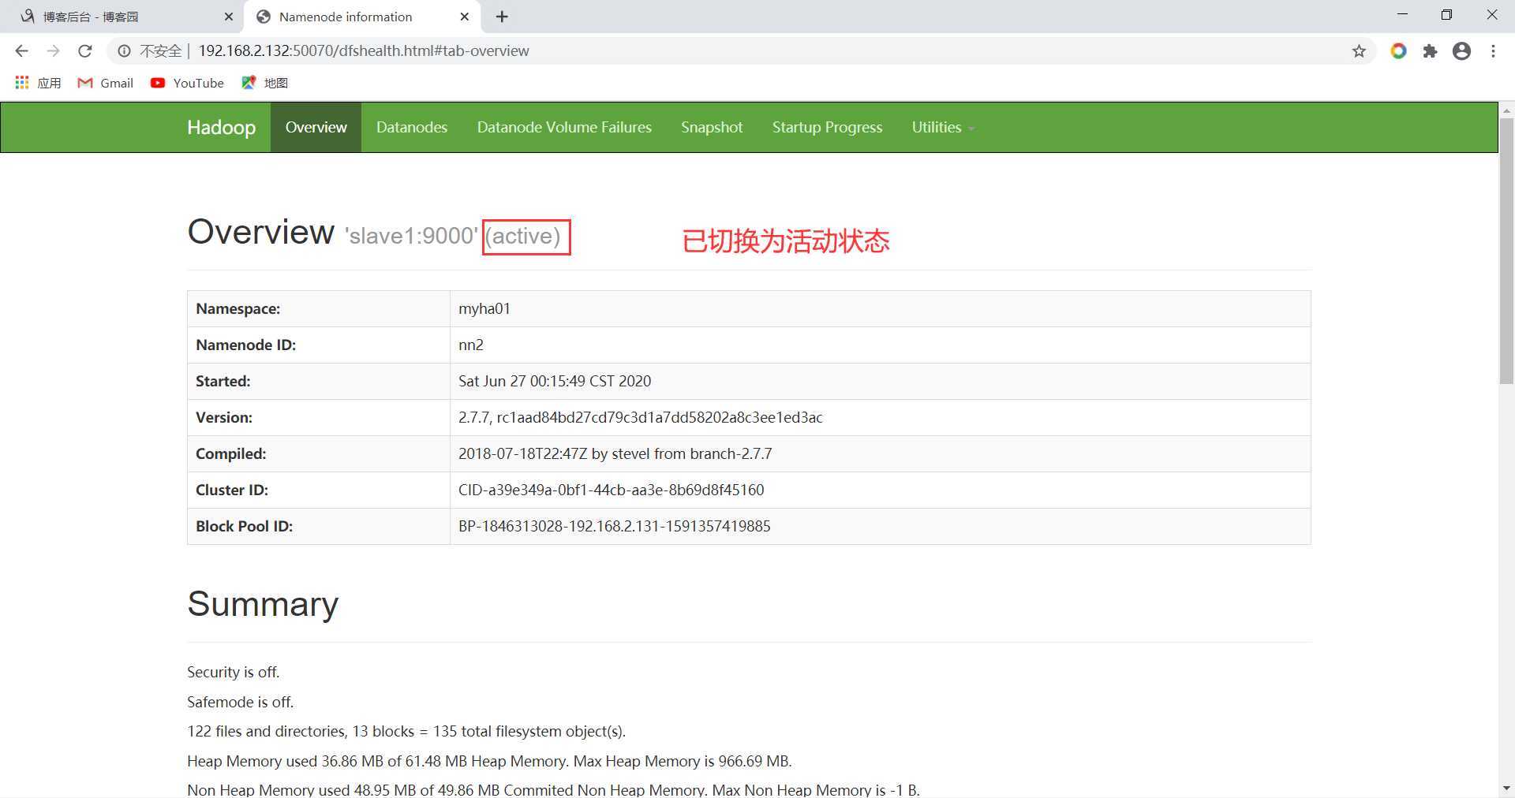
Task: Click the Cluster ID value
Action: click(x=612, y=490)
